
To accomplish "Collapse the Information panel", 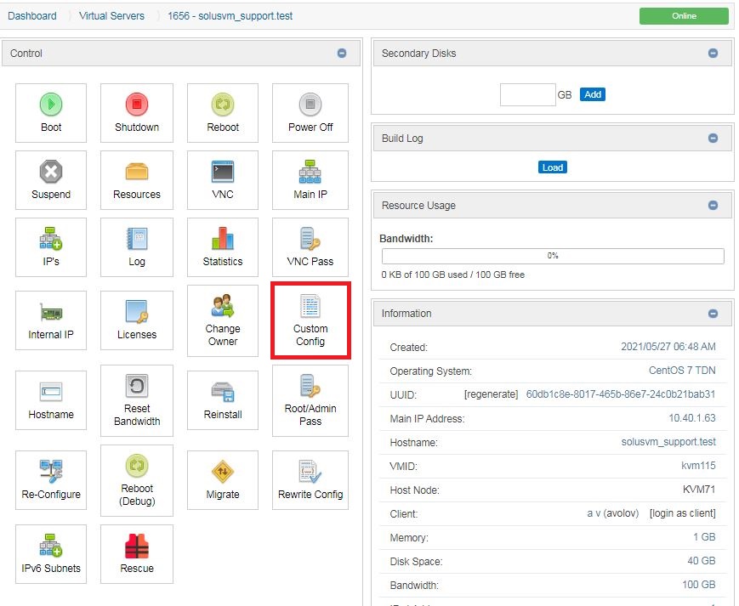I will point(713,314).
